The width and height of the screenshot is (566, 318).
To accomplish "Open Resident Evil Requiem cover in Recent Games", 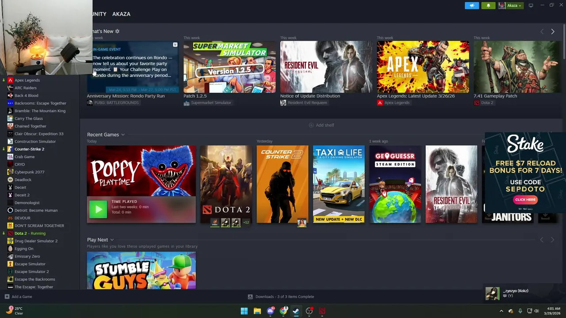I will (x=451, y=184).
